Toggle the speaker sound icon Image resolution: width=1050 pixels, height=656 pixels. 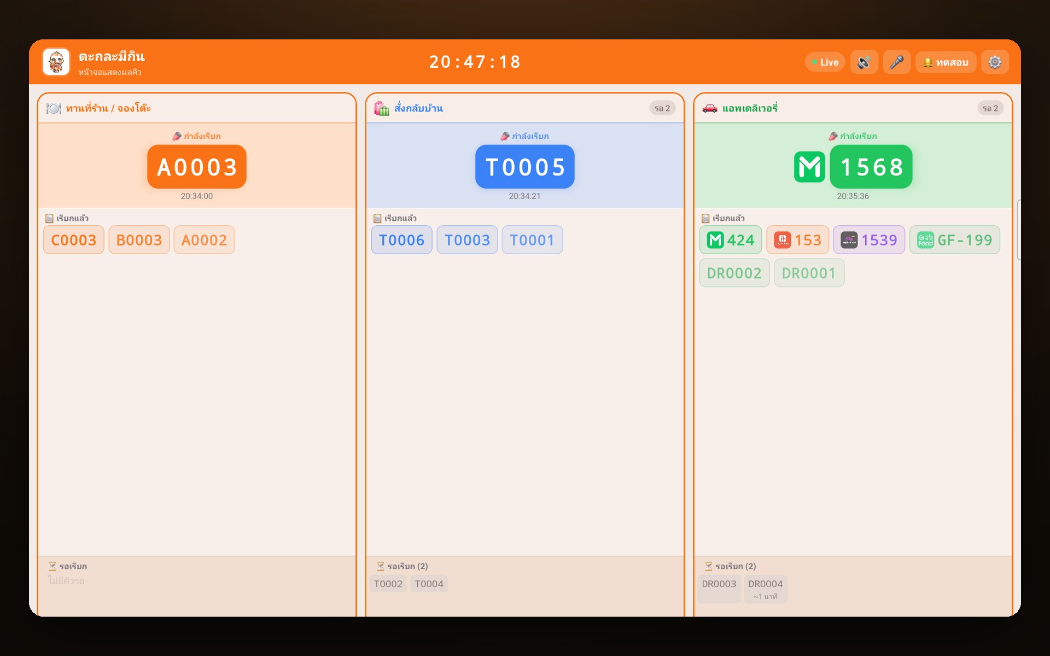pos(864,62)
